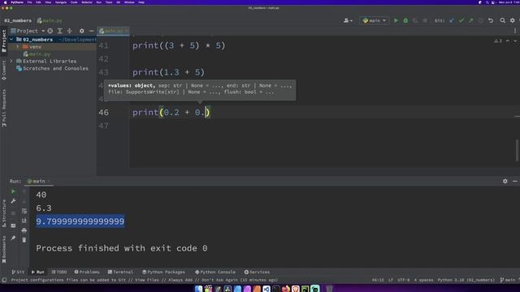Toggle tool window bars at the status bar corner
This screenshot has width=520, height=292.
click(x=4, y=280)
